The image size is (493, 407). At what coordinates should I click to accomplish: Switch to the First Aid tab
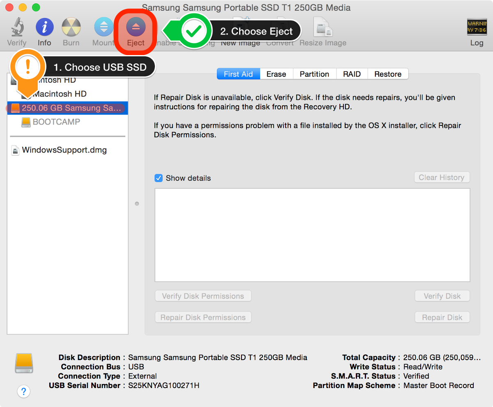tap(238, 74)
